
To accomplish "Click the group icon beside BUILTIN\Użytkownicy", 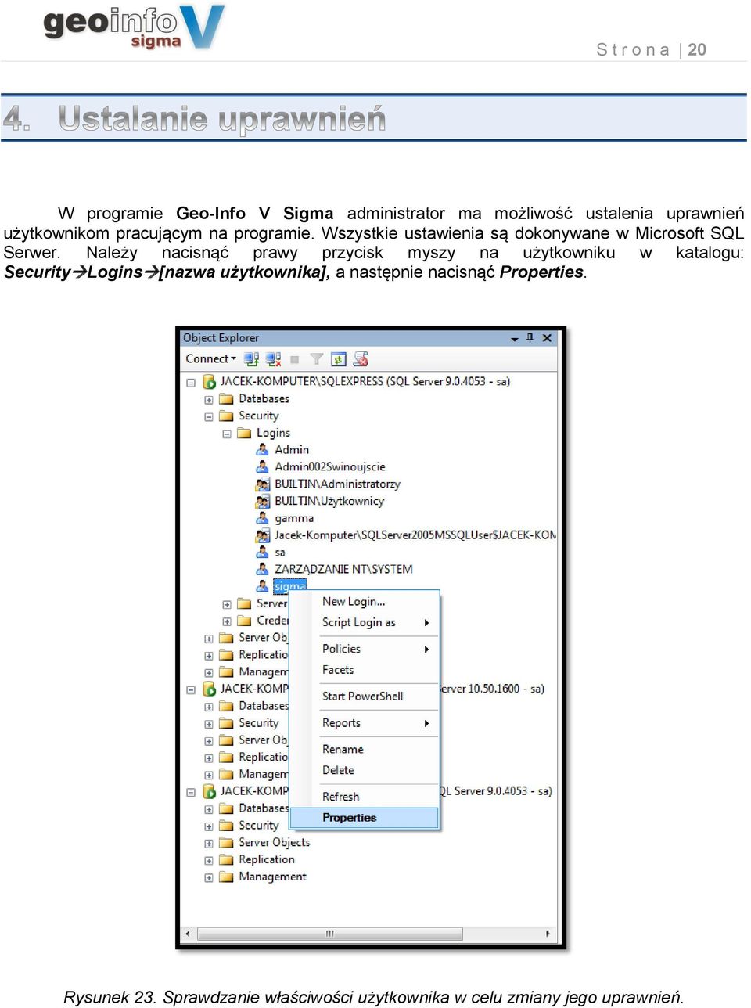I will pos(263,502).
